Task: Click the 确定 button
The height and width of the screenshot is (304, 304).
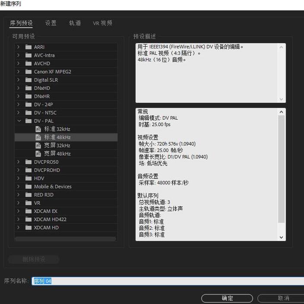Action: [x=227, y=298]
